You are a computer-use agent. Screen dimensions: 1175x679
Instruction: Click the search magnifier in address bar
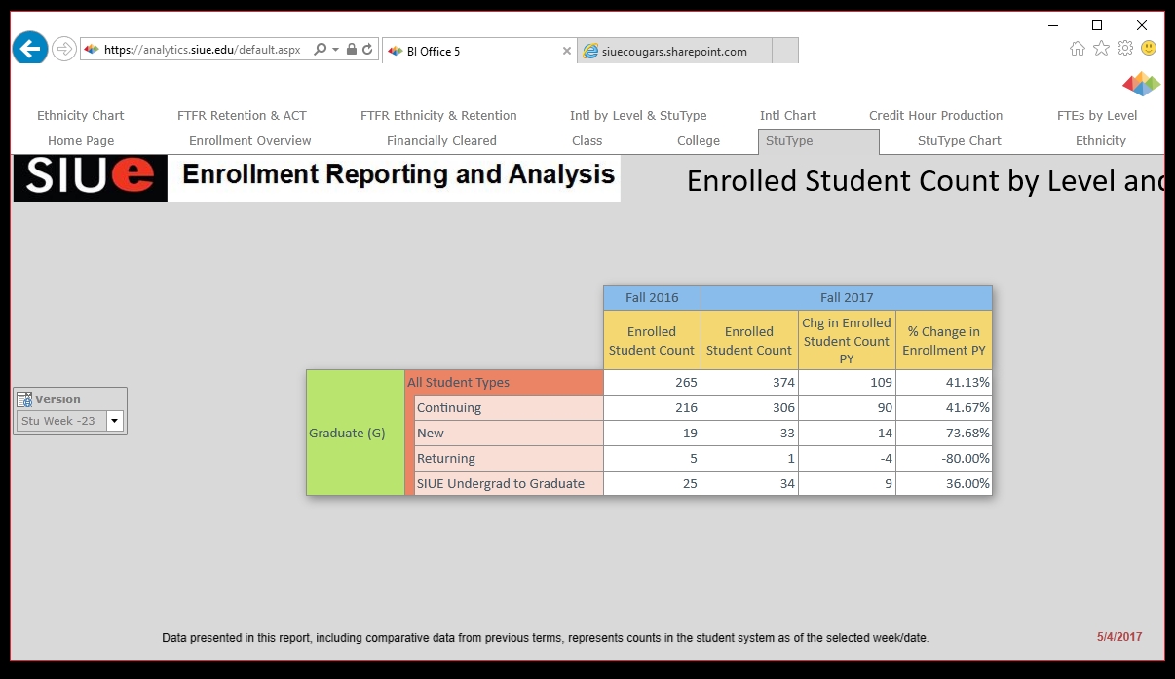tap(320, 50)
